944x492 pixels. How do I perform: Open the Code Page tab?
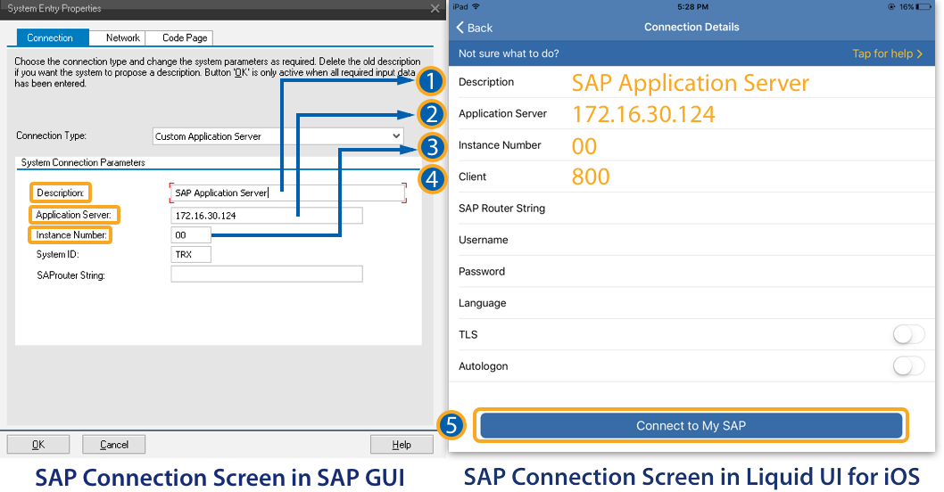click(x=184, y=38)
